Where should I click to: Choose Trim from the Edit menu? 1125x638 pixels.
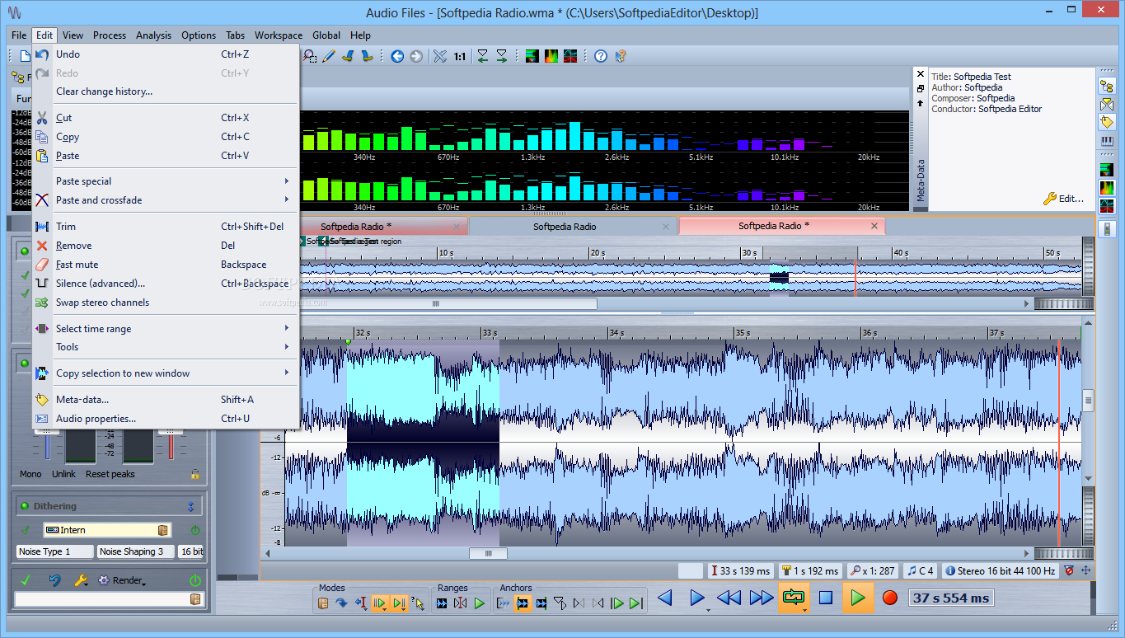pyautogui.click(x=165, y=227)
